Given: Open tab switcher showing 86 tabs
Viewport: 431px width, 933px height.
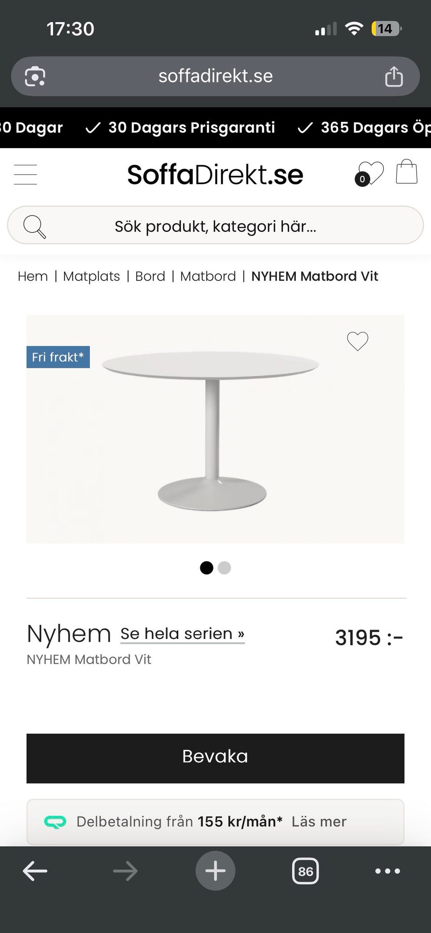Looking at the screenshot, I should [305, 871].
